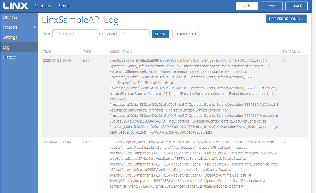The height and width of the screenshot is (193, 316).
Task: Select timestamp 2020-04-29 14:44
Action: tap(57, 60)
